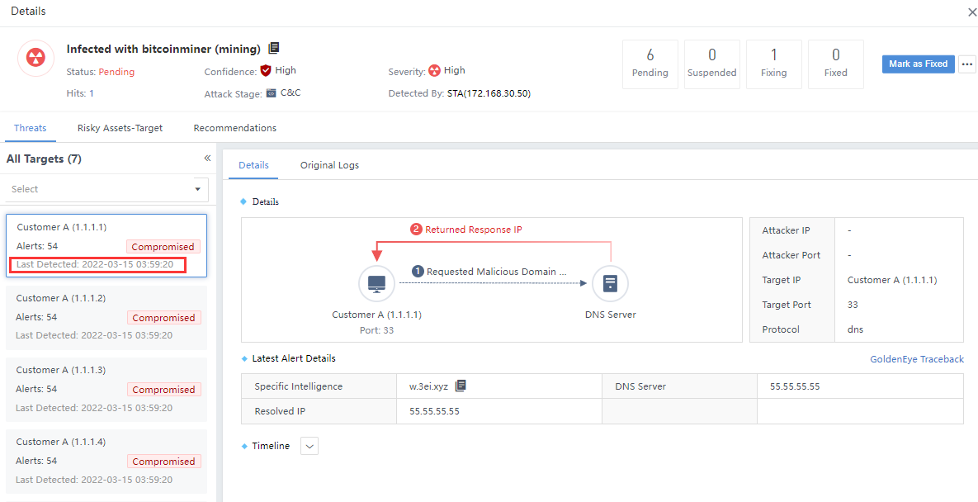
Task: Select the Customer A (1.1.1.3) target
Action: click(x=106, y=389)
